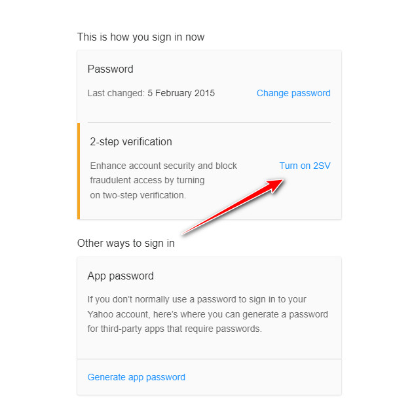This screenshot has width=412, height=415.
Task: Click the date 5 February 2015
Action: [181, 93]
